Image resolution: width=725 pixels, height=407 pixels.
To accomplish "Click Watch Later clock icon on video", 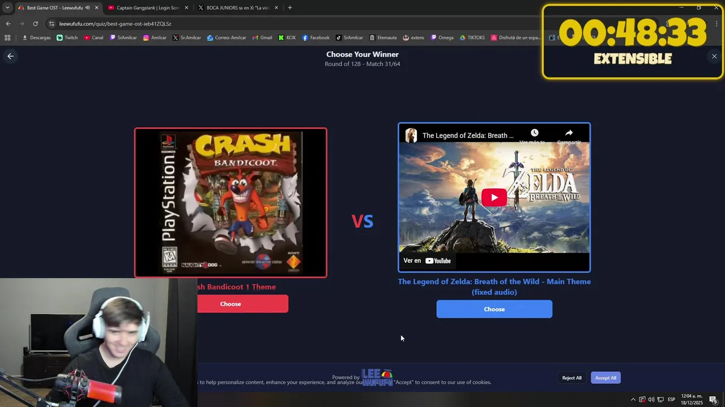I will tap(534, 133).
